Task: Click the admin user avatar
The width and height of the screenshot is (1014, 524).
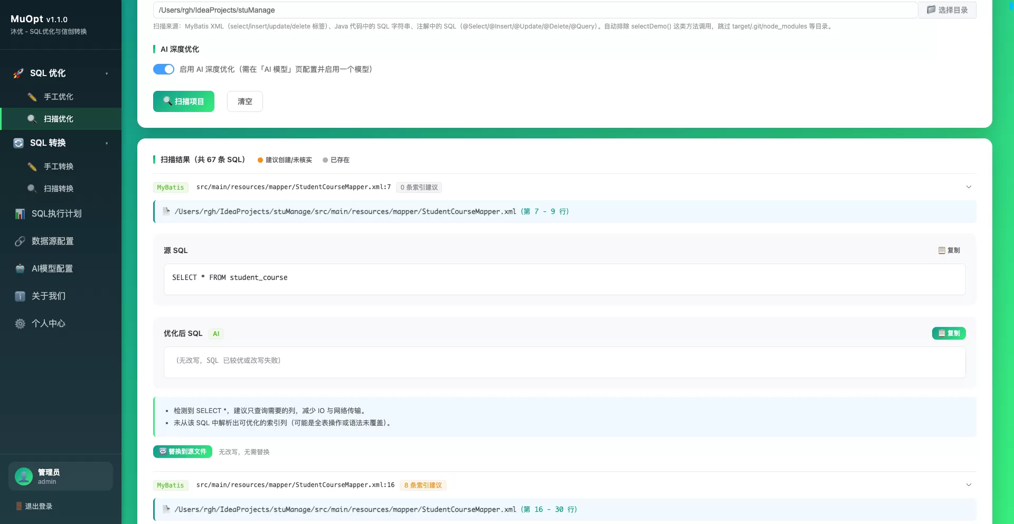Action: (x=24, y=476)
